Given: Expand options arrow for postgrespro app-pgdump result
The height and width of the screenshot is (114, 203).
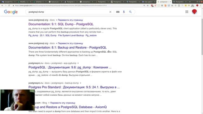Looking at the screenshot, I should tap(78, 63).
